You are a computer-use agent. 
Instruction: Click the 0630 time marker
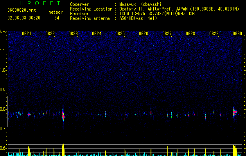point(237,34)
